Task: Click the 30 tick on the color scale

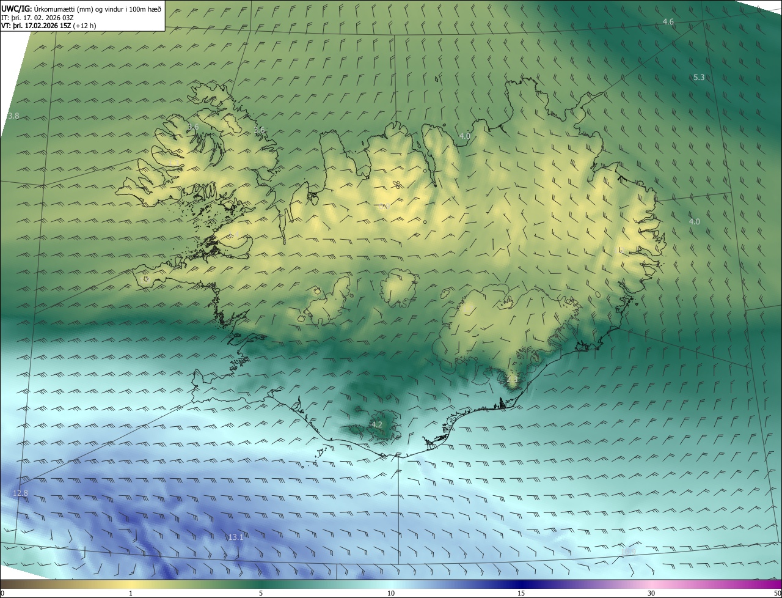Action: (651, 593)
